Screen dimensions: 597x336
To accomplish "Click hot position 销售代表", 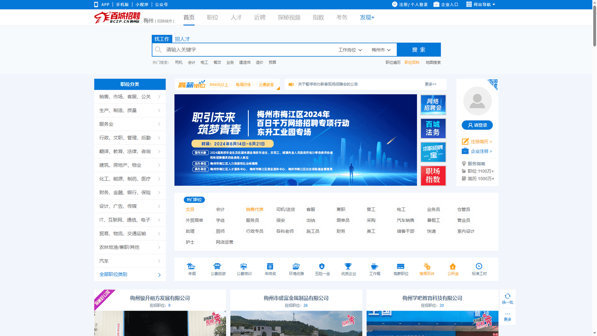I will coord(255,209).
